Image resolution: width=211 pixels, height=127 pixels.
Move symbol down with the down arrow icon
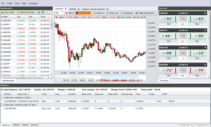(x=43, y=12)
